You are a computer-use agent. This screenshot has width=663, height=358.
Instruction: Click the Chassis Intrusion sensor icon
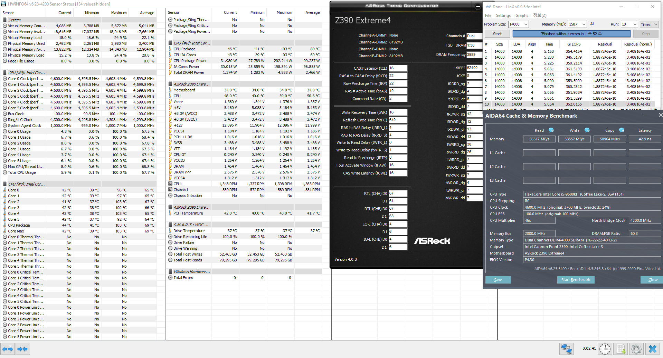coord(170,196)
